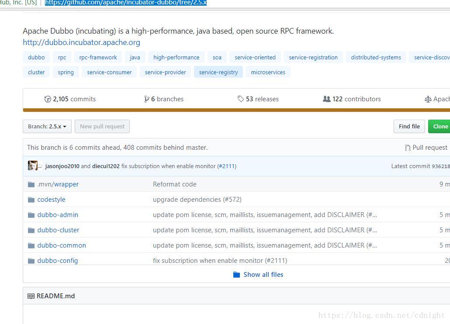Click the commits history clock icon

click(48, 99)
